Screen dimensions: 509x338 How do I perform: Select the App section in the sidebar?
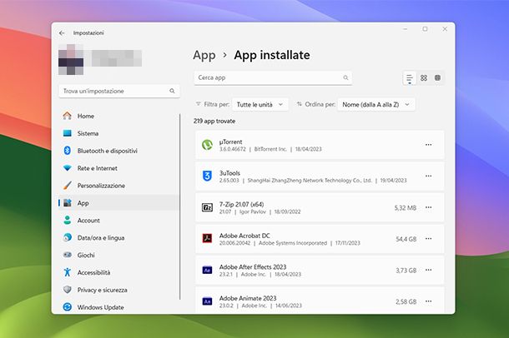tap(118, 203)
